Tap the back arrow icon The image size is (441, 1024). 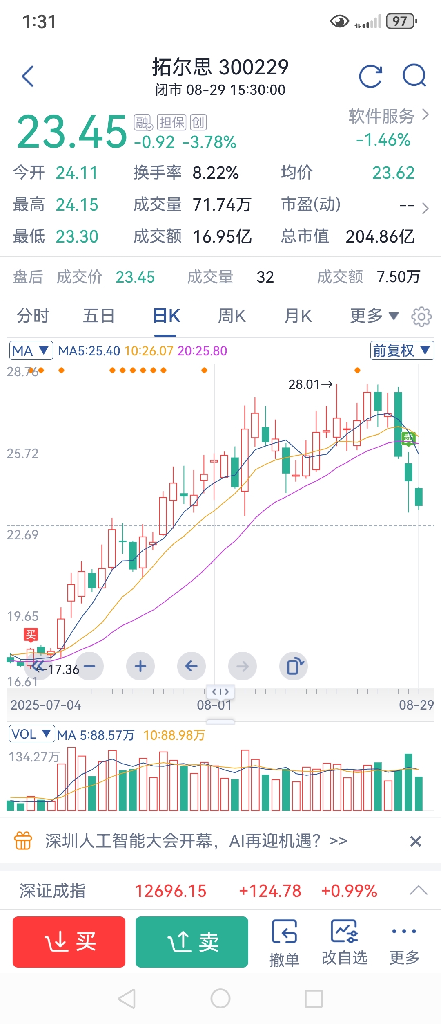click(28, 76)
